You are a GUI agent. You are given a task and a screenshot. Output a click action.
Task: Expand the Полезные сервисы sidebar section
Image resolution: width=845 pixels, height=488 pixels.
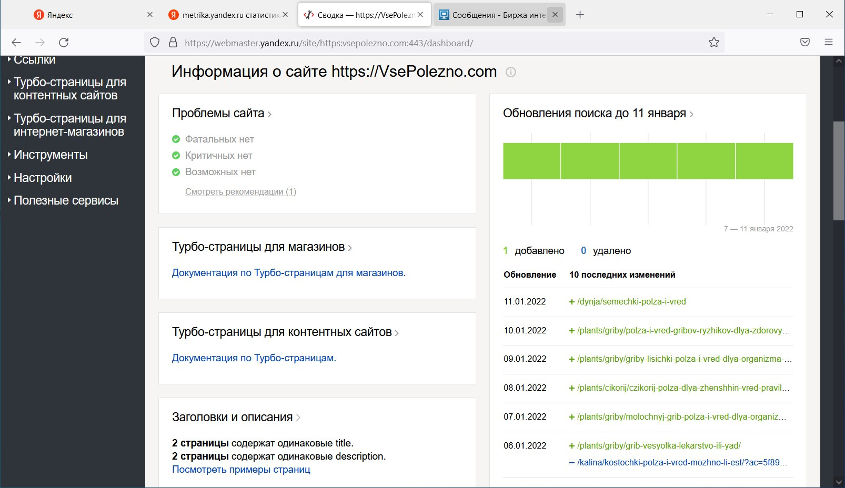(x=66, y=201)
